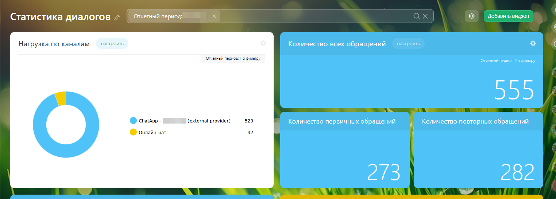Focus the filter search input field

(314, 16)
